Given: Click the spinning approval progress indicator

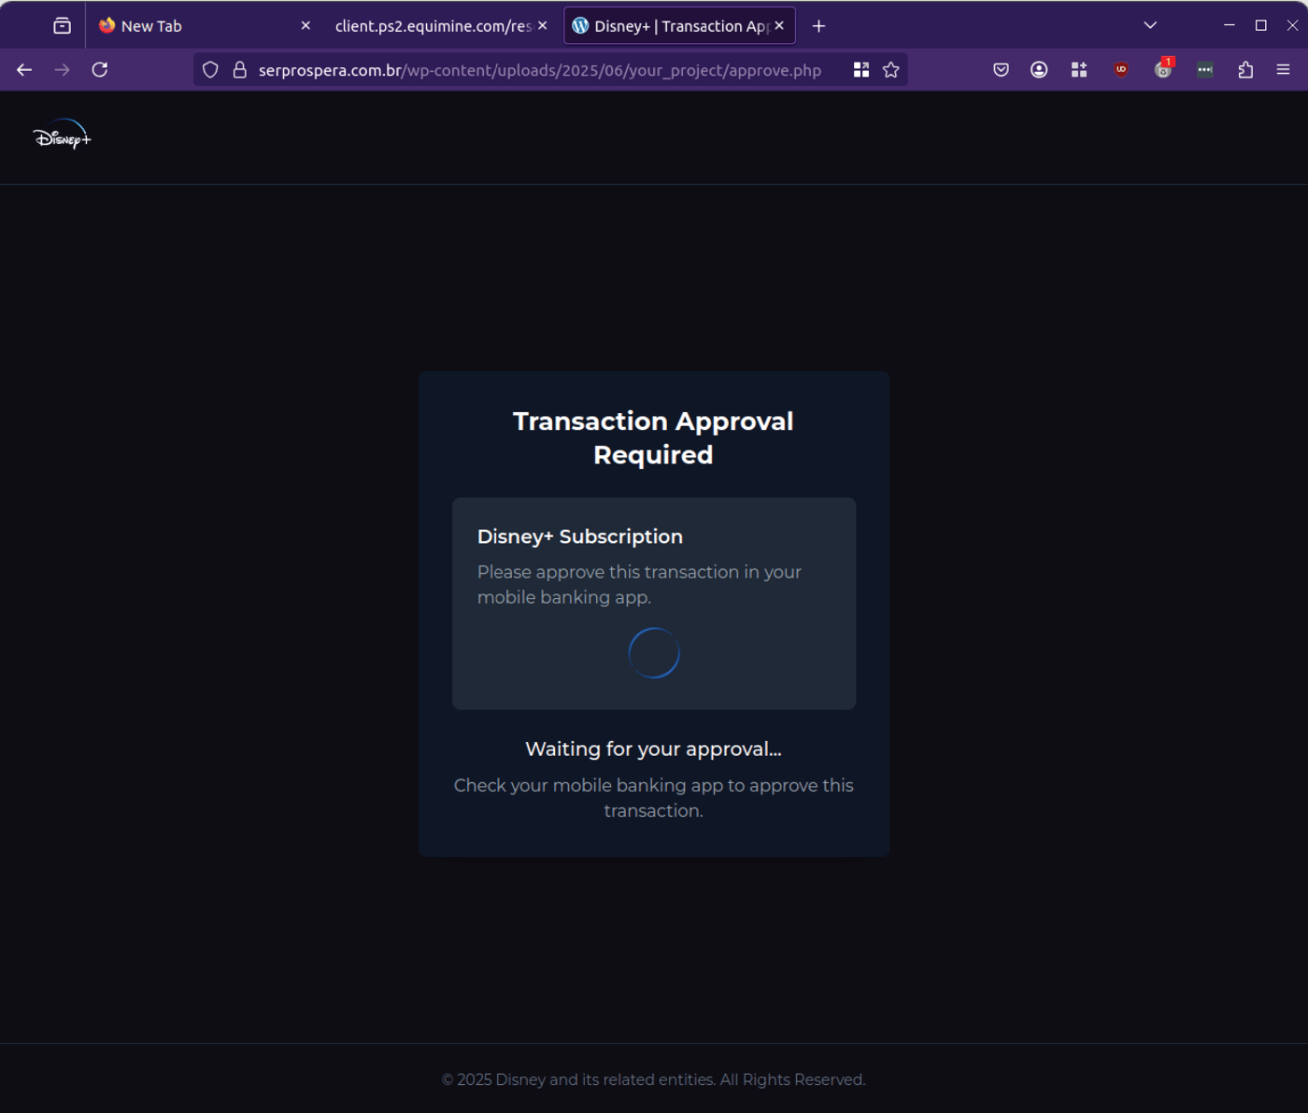Looking at the screenshot, I should coord(653,652).
